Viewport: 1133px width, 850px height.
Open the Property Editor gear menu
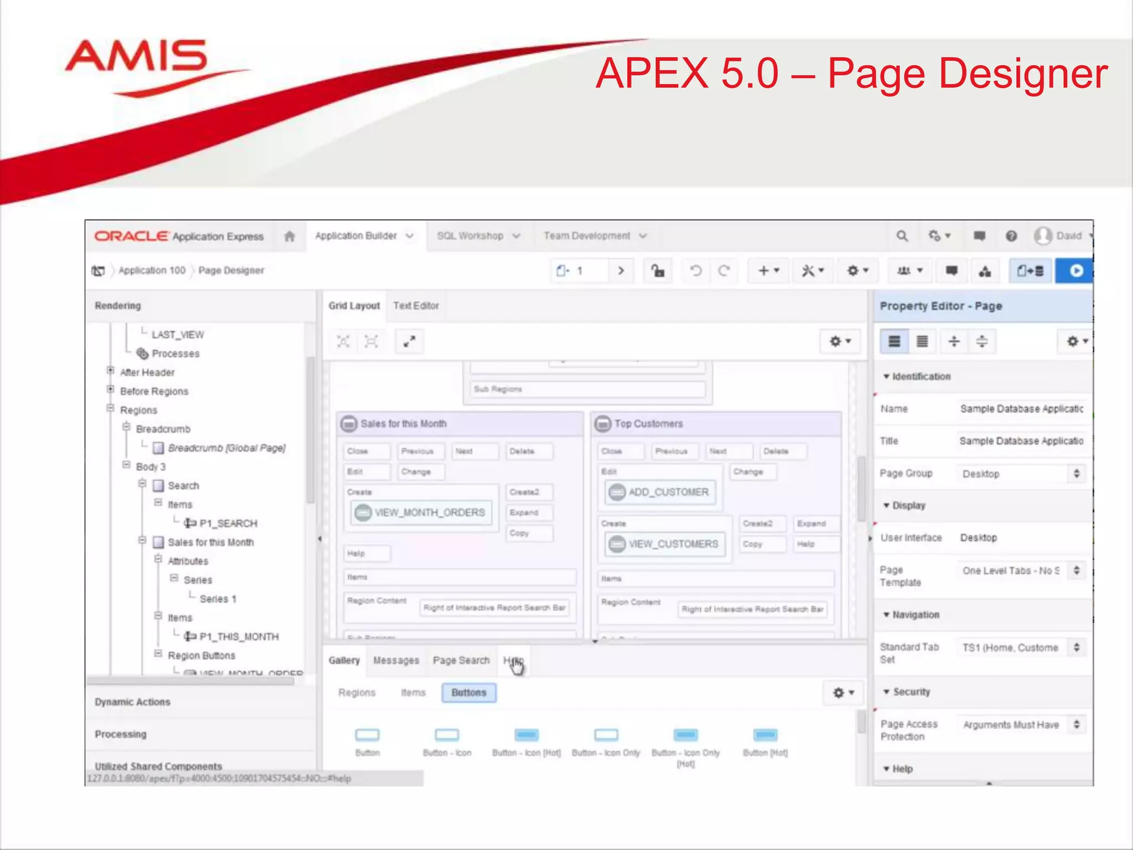click(1077, 341)
